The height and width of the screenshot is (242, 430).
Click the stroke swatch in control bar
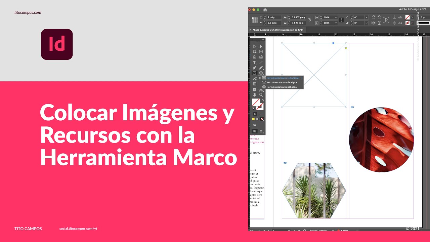[x=407, y=23]
